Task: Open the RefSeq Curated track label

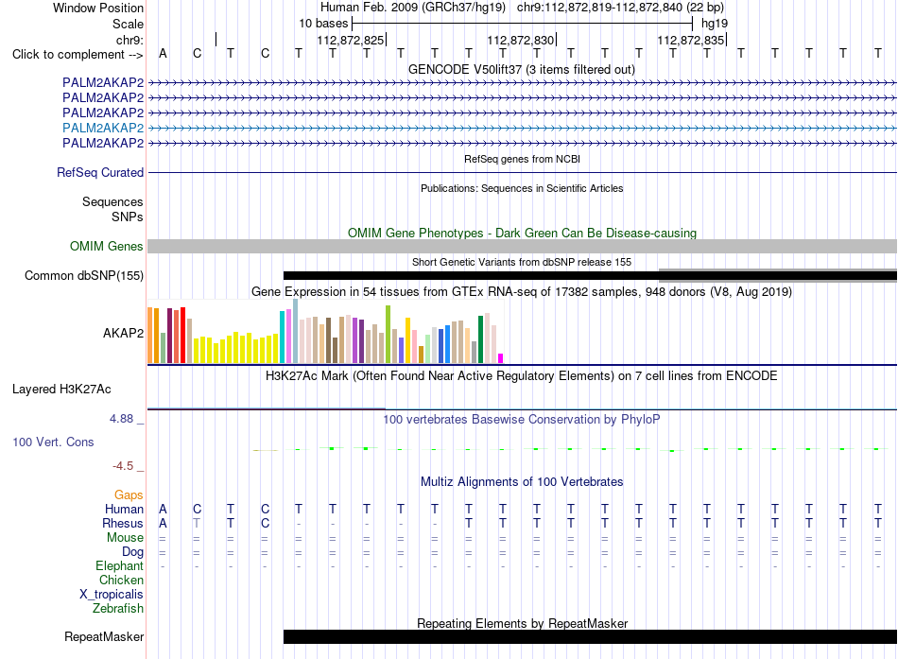Action: pos(100,172)
